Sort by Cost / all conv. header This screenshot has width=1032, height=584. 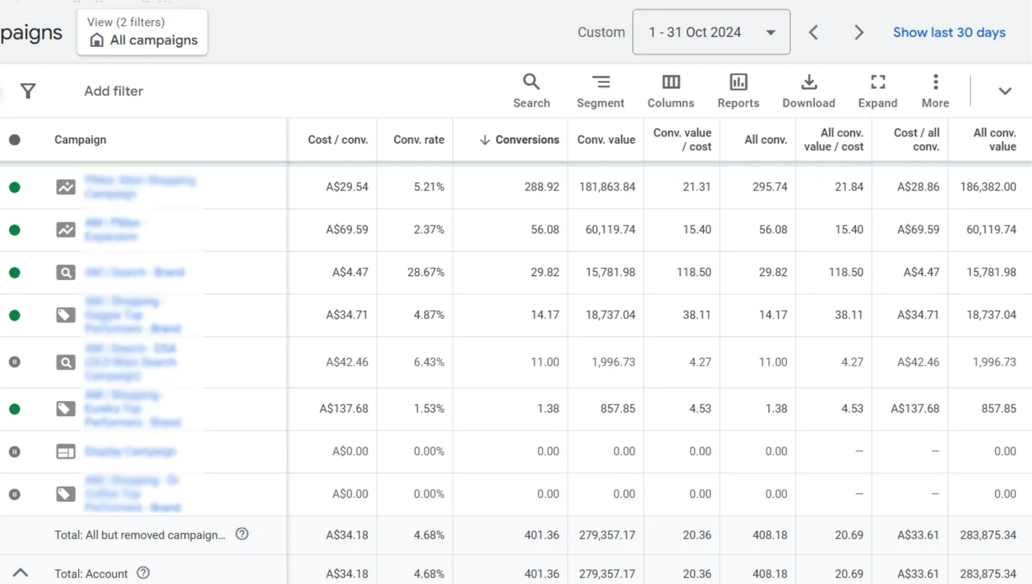click(917, 139)
